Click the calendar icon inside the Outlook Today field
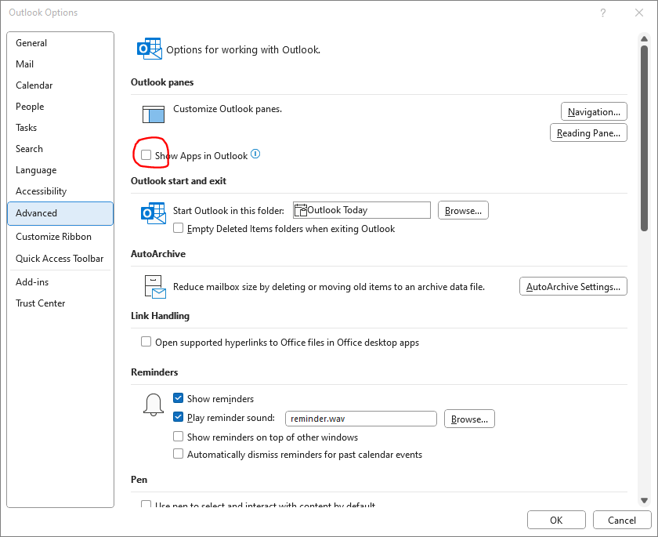 (301, 210)
